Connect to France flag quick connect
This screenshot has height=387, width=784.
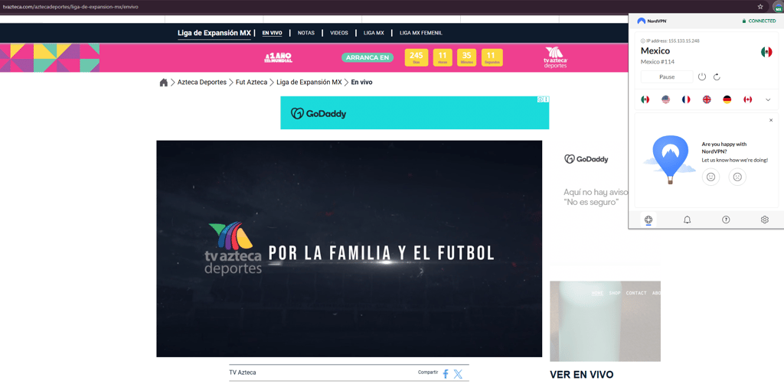(686, 99)
